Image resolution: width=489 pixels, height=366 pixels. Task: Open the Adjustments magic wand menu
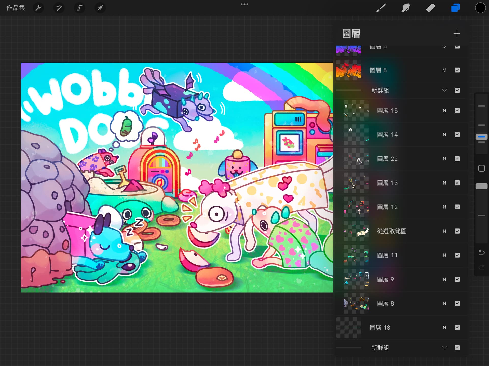pyautogui.click(x=59, y=8)
